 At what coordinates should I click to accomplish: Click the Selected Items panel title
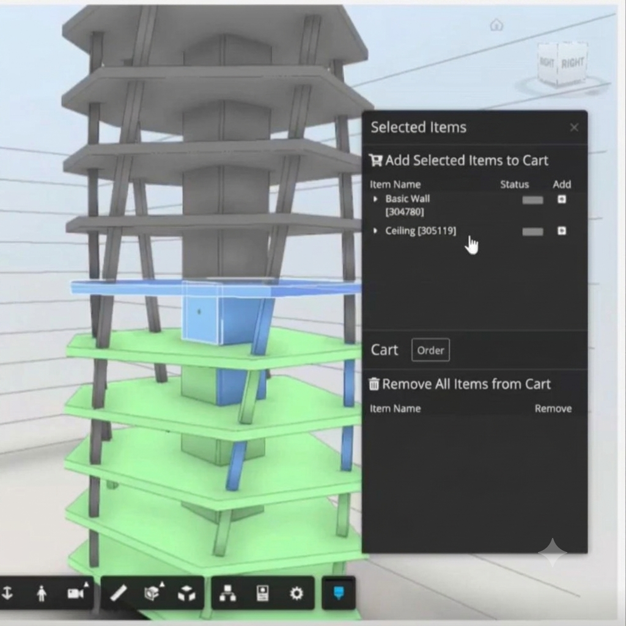point(418,127)
